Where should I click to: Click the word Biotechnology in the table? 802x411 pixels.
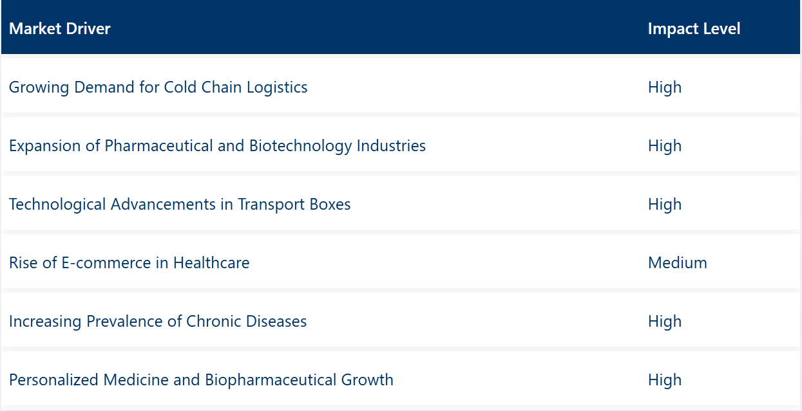[300, 146]
